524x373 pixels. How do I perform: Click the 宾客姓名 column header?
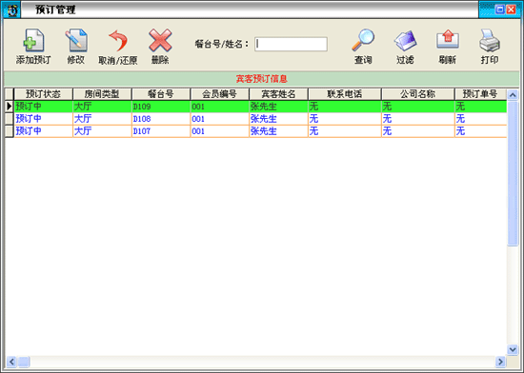point(278,94)
